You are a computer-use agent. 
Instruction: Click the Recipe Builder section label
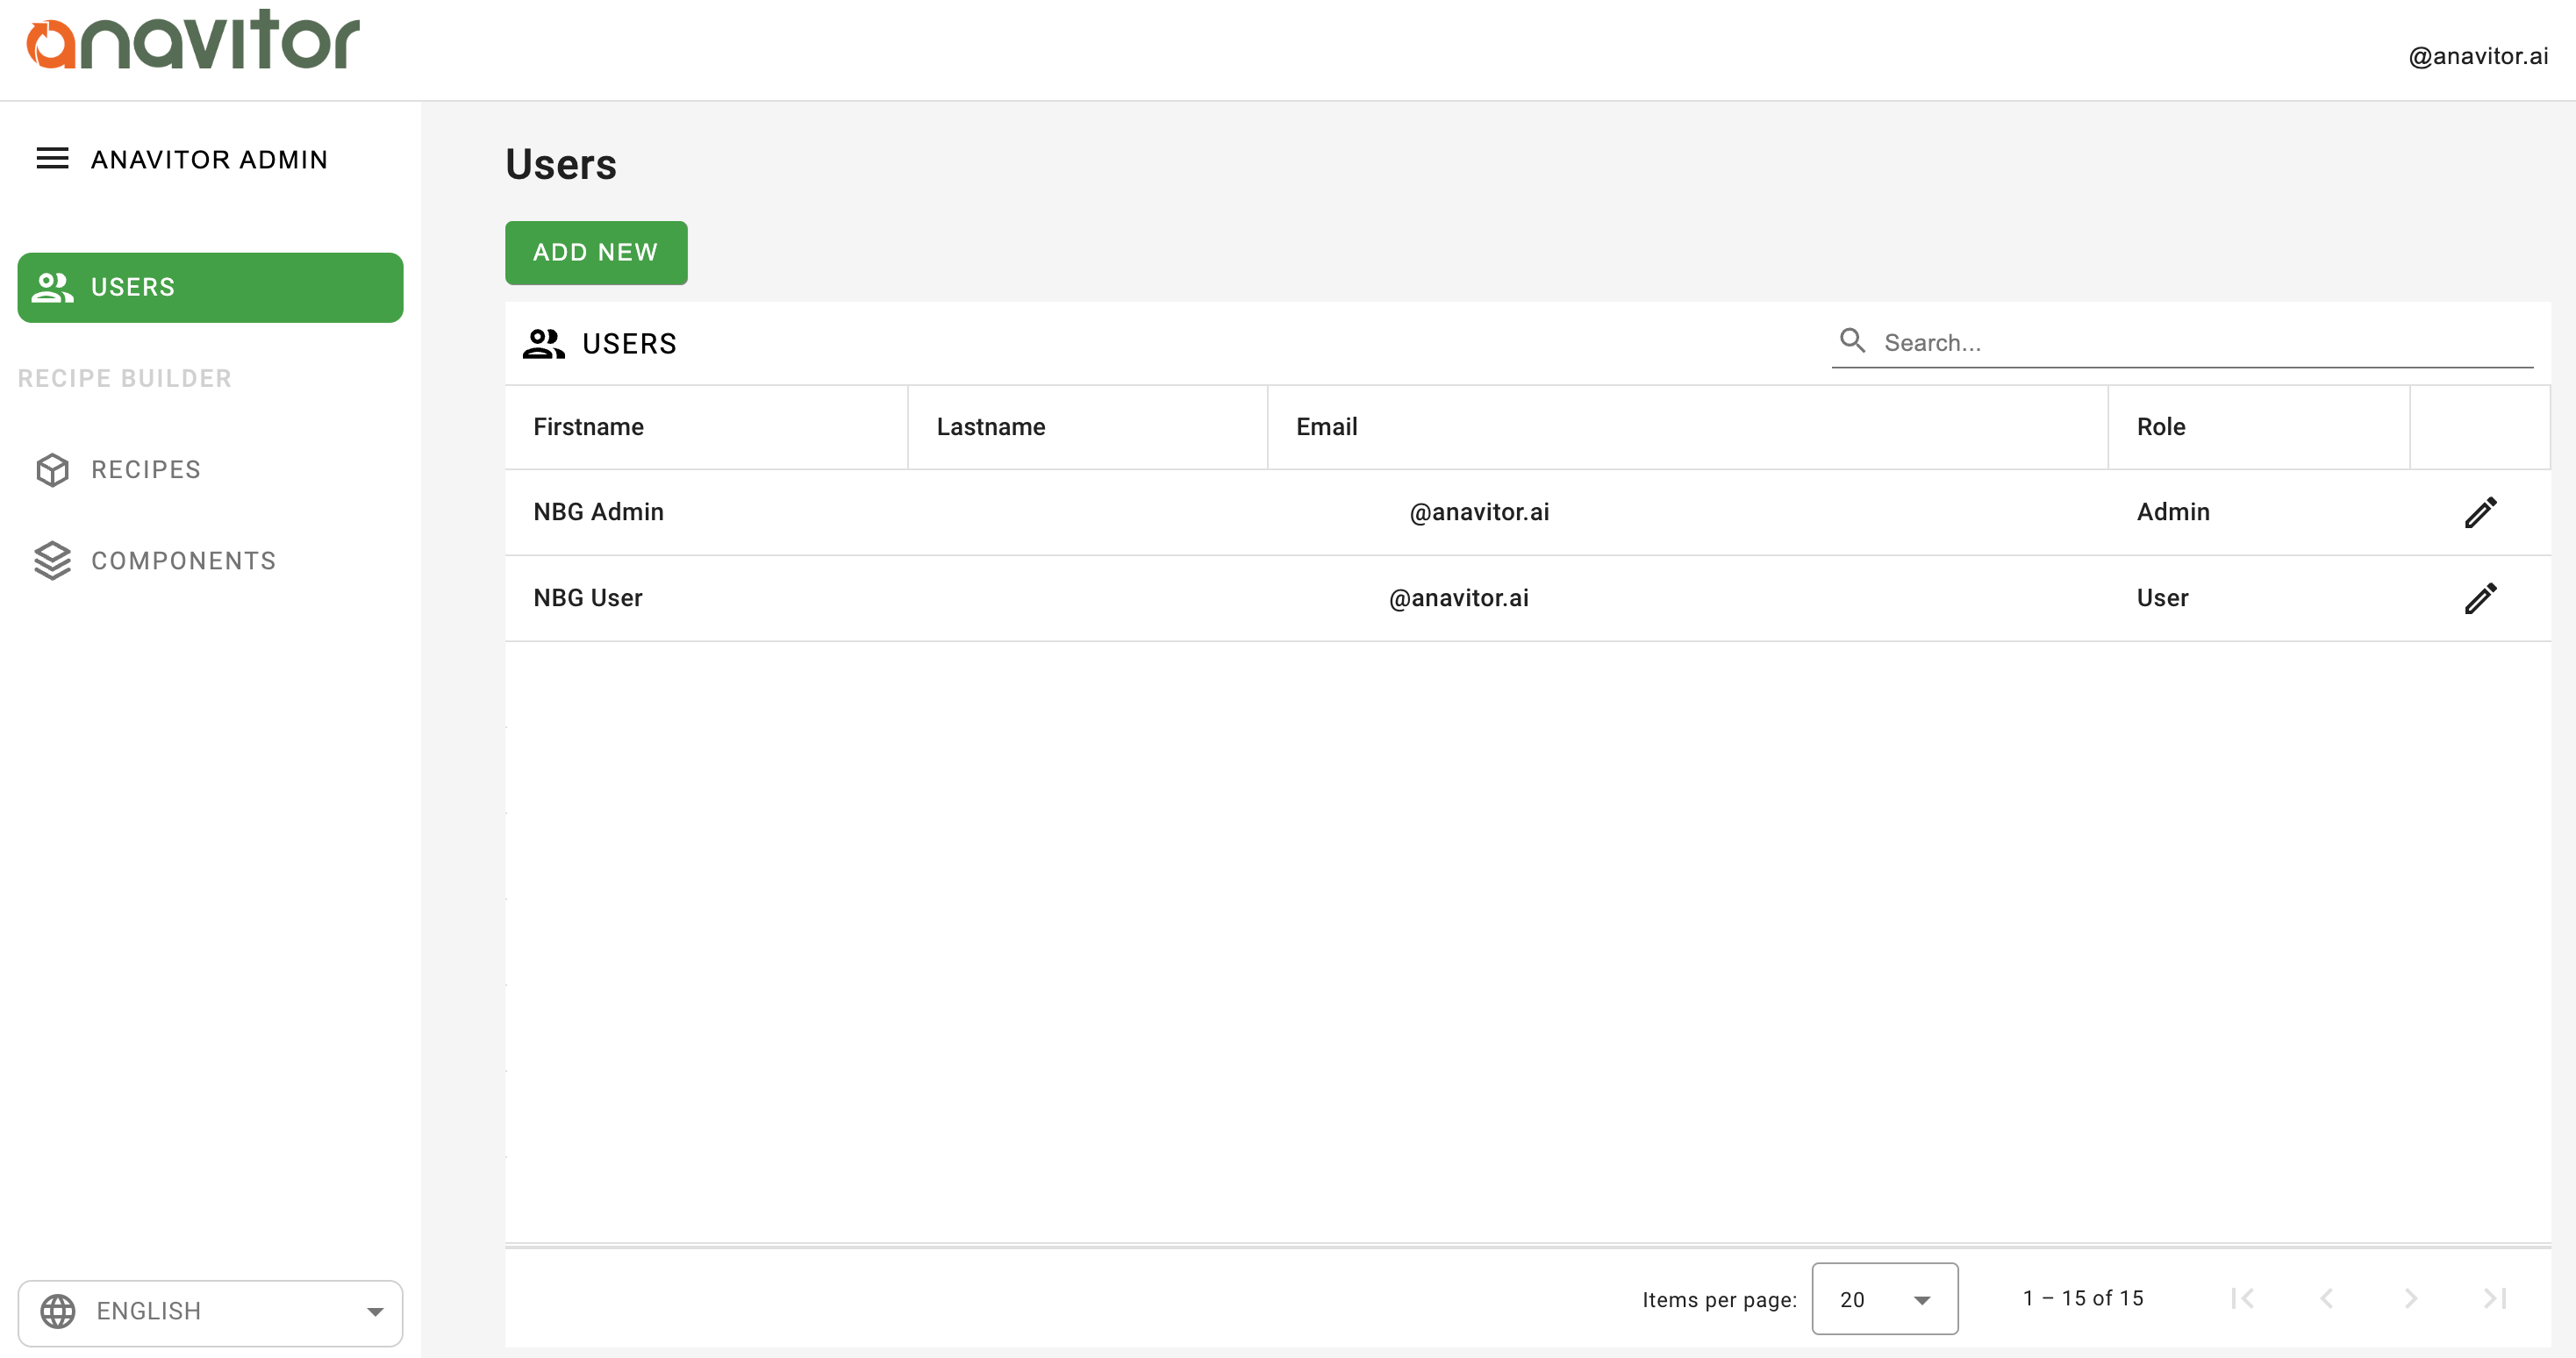[x=125, y=378]
